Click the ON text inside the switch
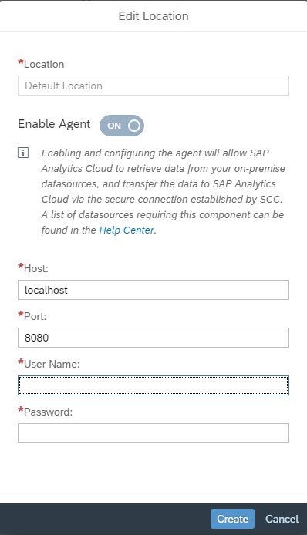307x535 pixels. (x=114, y=126)
